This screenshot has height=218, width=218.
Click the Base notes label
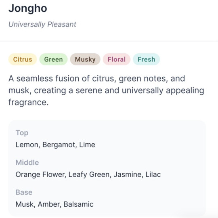coord(24,193)
